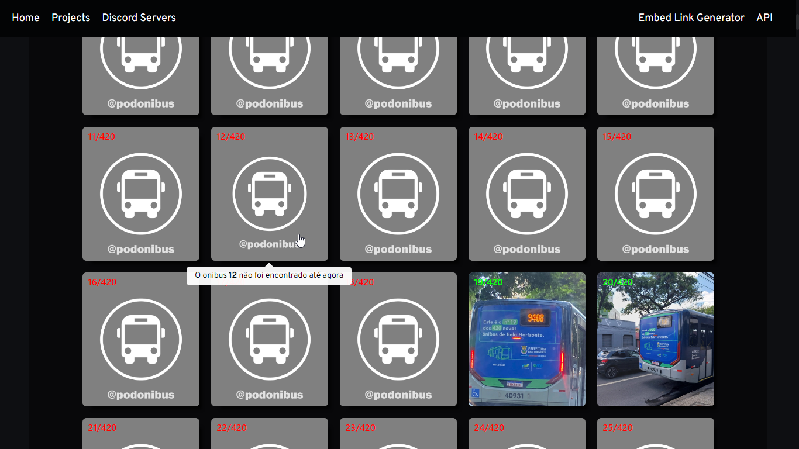
Task: Click the bus placeholder icon for 14/420
Action: [527, 194]
